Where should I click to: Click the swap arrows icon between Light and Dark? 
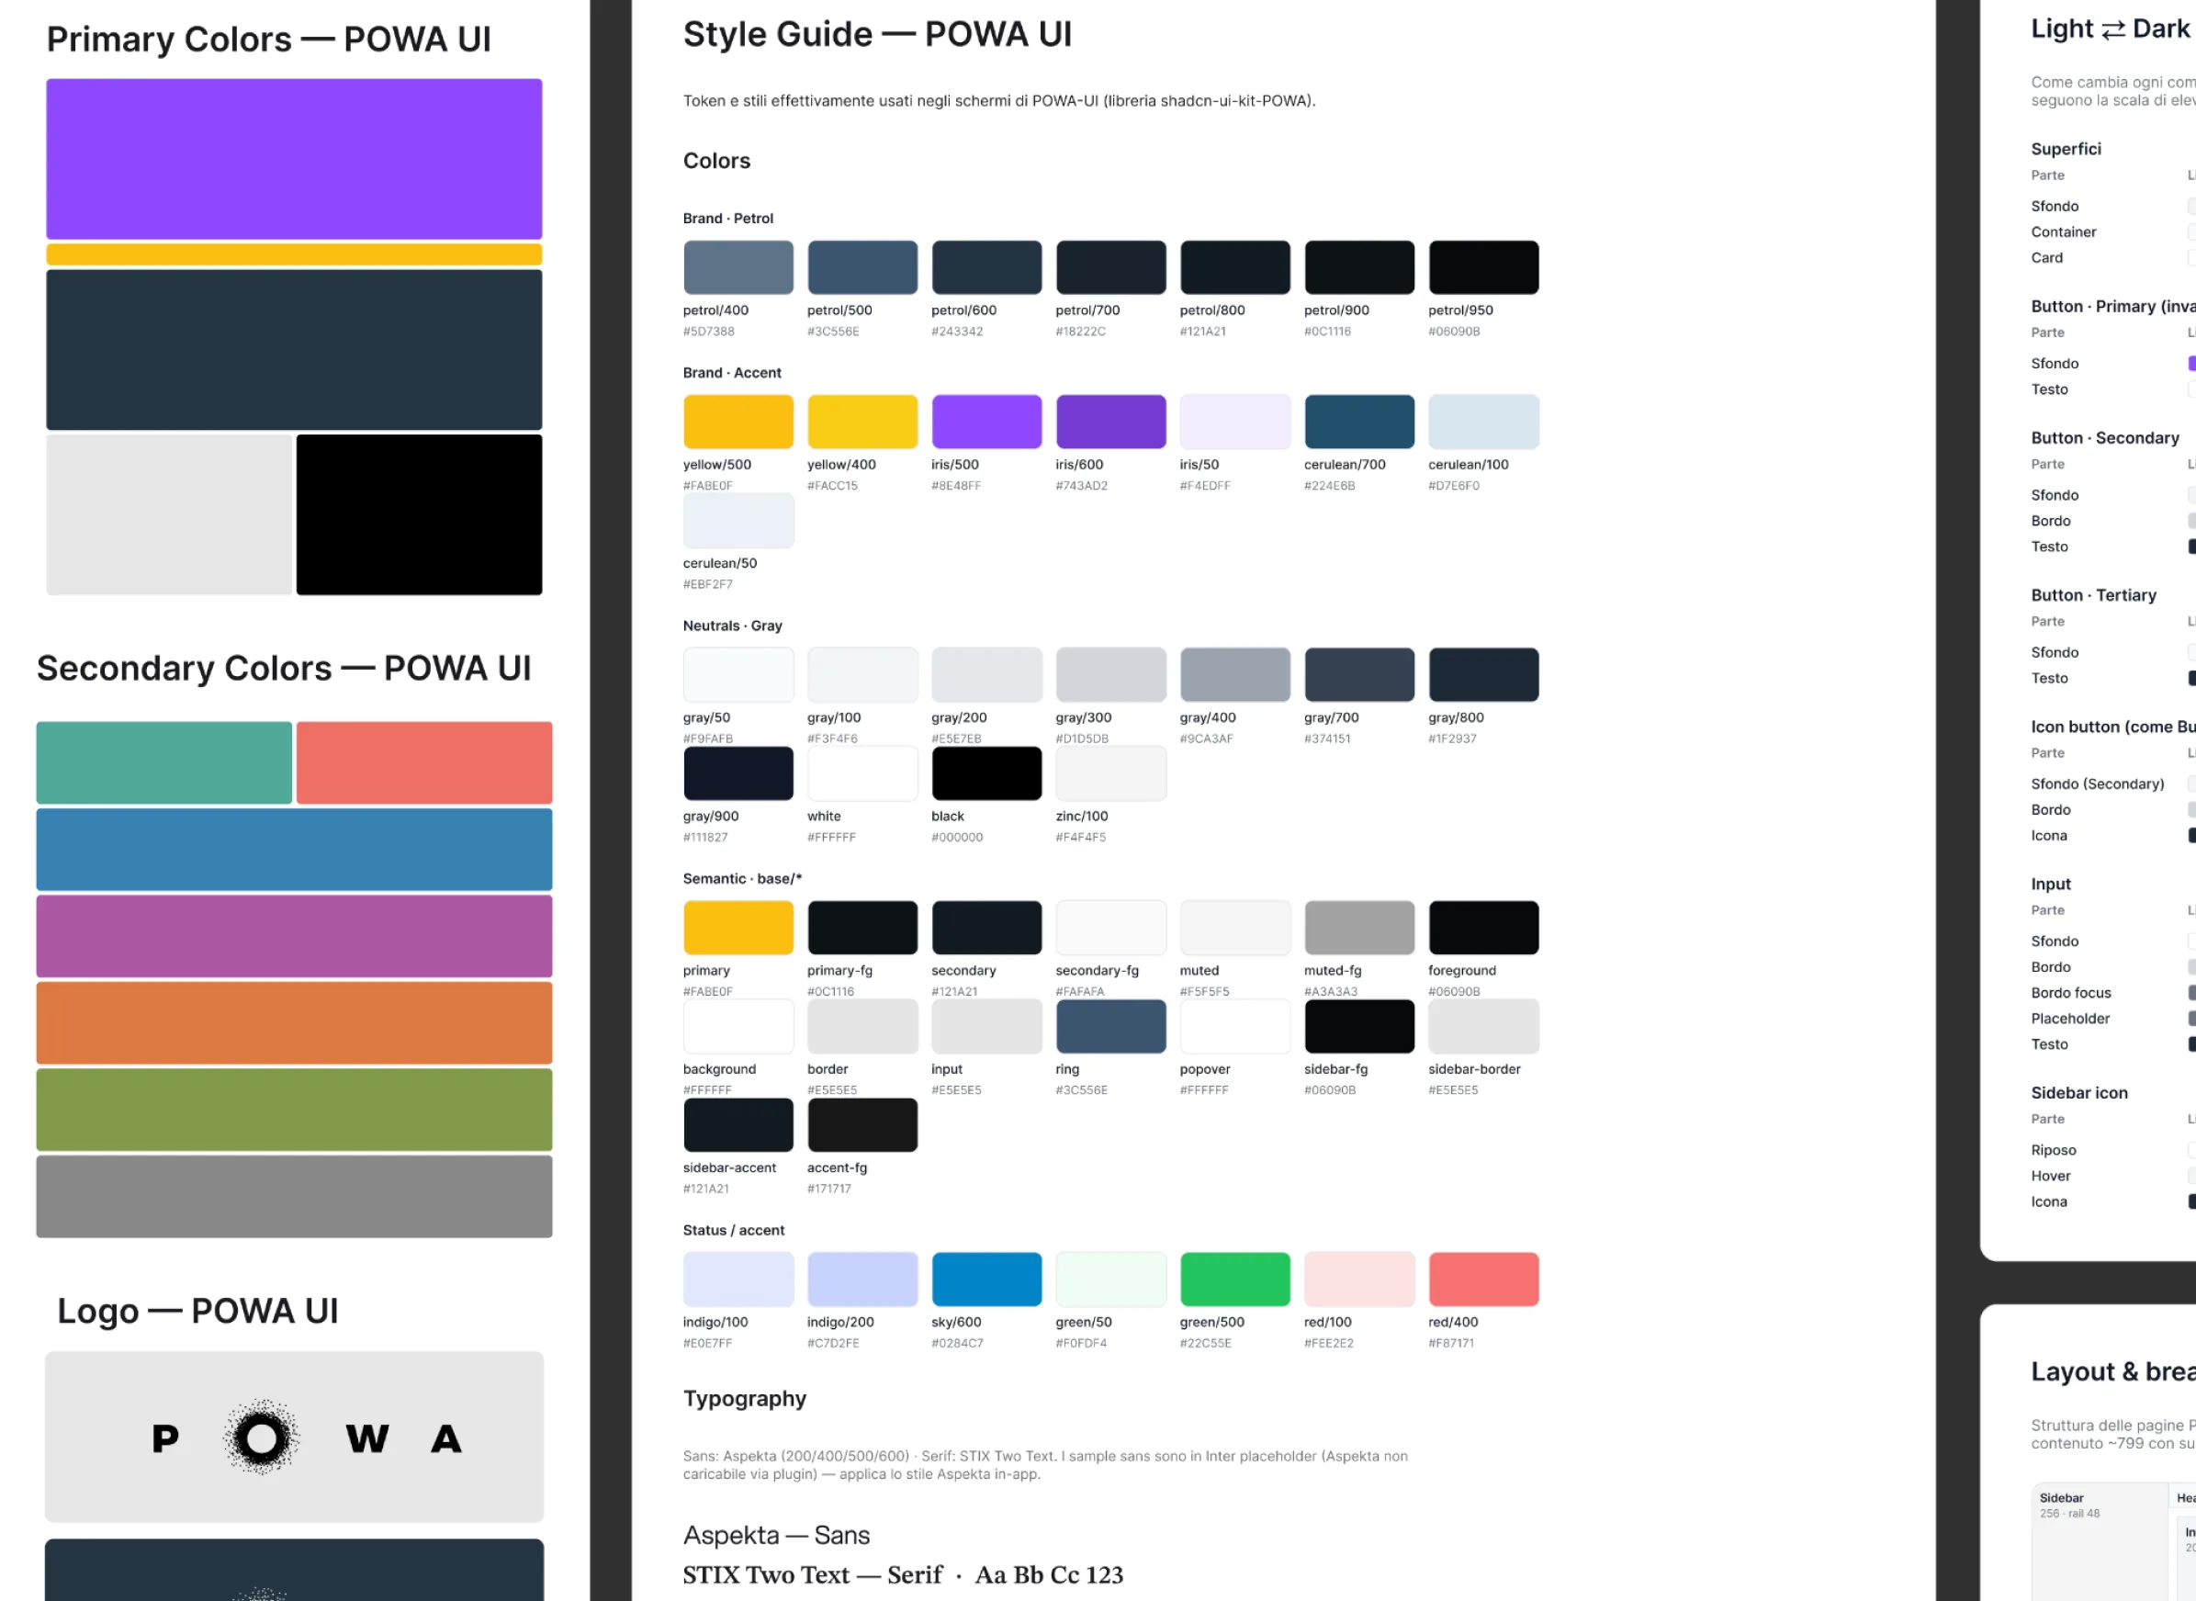pos(2112,30)
